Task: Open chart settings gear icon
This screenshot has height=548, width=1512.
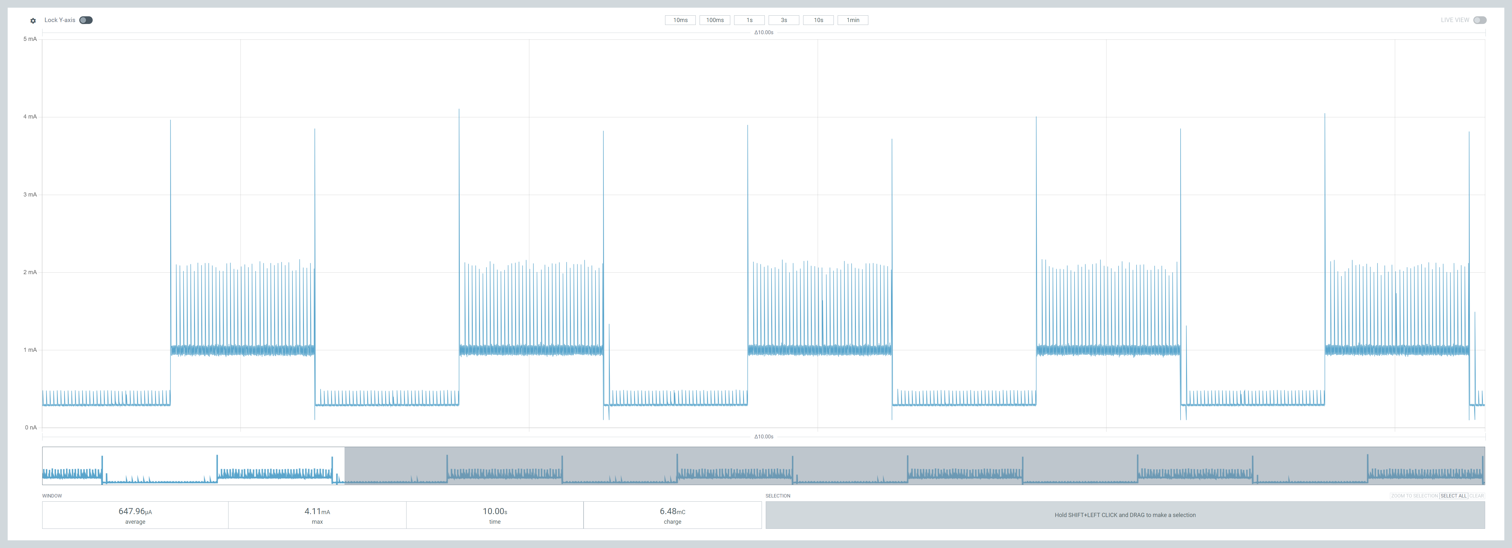Action: coord(33,20)
